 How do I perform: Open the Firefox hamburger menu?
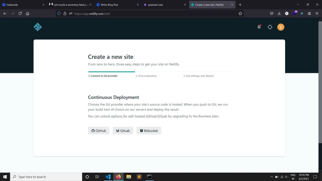[x=317, y=14]
